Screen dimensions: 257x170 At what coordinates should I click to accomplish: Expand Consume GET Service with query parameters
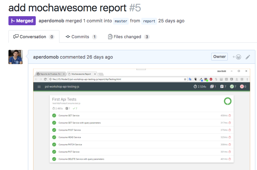click(142, 123)
